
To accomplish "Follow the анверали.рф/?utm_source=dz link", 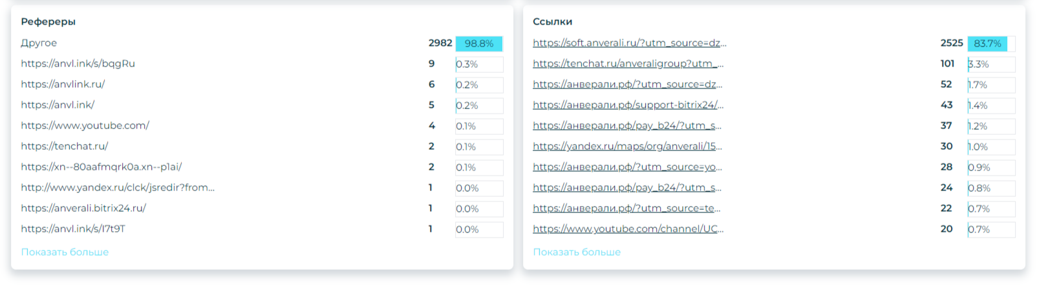I will (x=627, y=85).
